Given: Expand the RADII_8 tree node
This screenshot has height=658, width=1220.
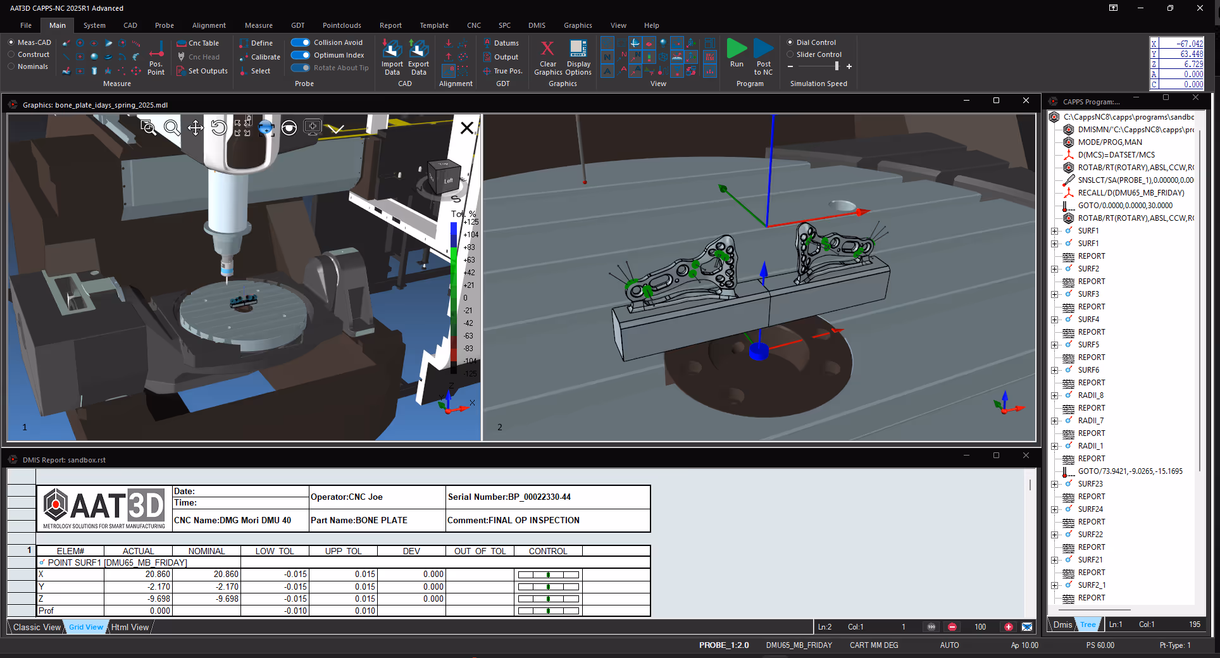Looking at the screenshot, I should tap(1054, 395).
